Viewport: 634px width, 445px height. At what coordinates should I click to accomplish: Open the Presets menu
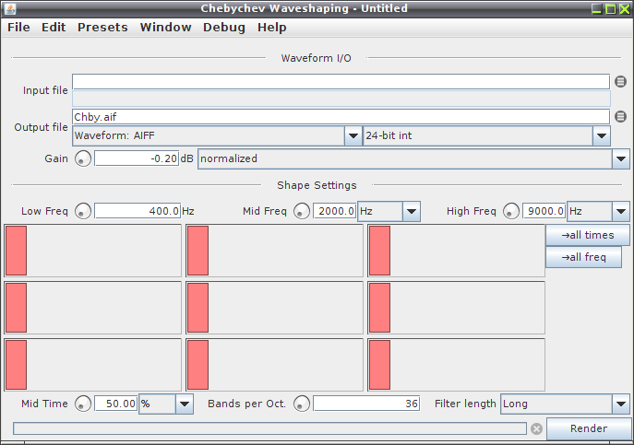[102, 28]
